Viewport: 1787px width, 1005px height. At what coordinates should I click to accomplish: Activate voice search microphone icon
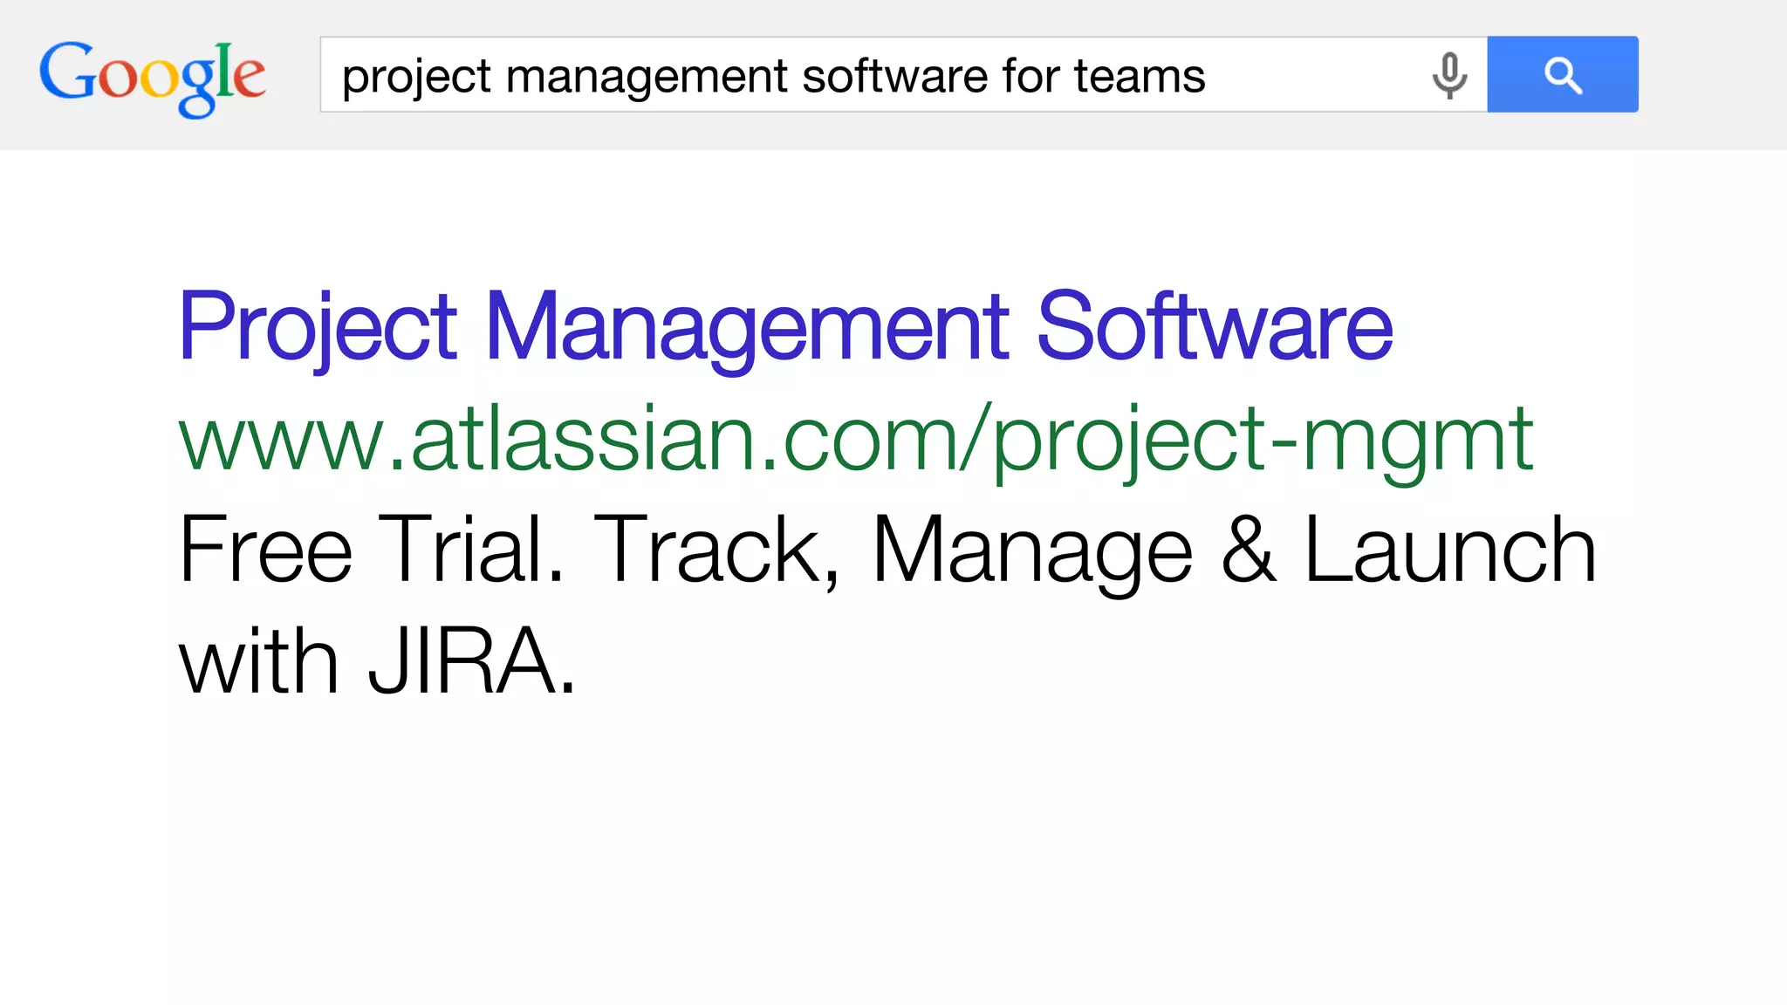click(1448, 75)
